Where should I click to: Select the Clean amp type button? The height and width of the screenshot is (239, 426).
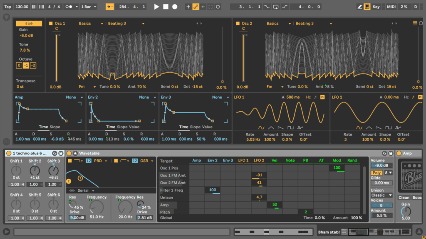(404, 198)
